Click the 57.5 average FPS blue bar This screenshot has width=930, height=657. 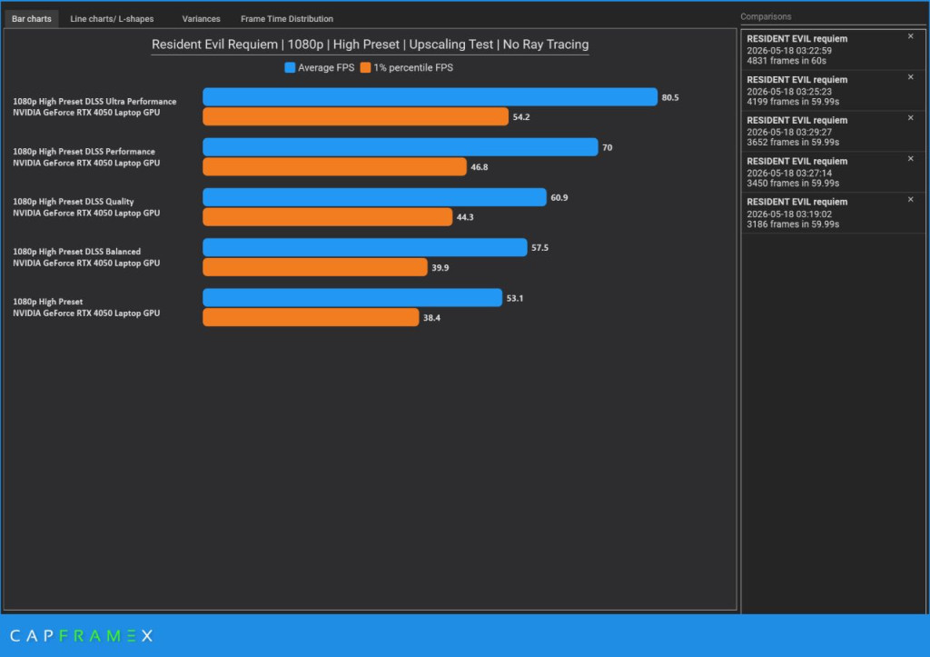pyautogui.click(x=365, y=247)
